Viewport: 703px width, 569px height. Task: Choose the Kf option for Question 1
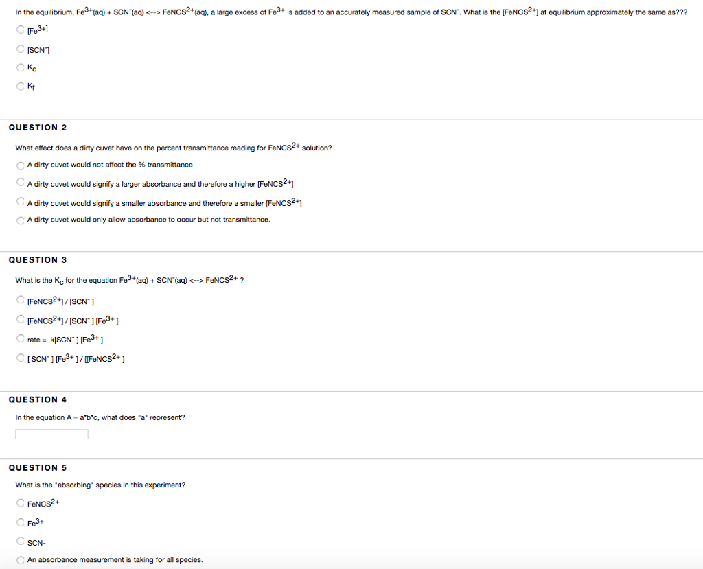click(x=21, y=86)
